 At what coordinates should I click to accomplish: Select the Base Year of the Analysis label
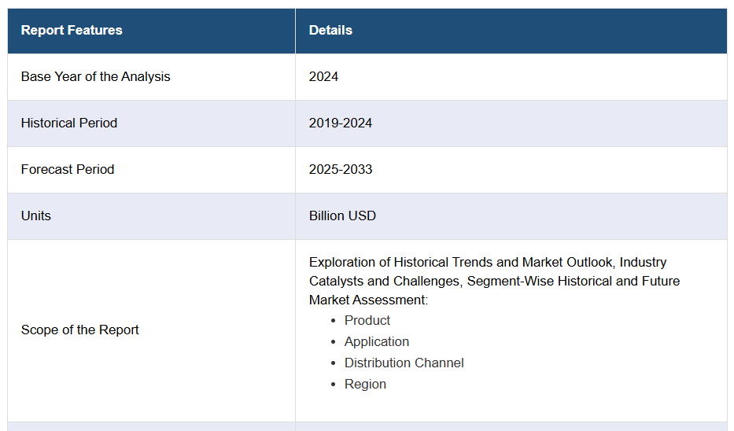pyautogui.click(x=95, y=77)
